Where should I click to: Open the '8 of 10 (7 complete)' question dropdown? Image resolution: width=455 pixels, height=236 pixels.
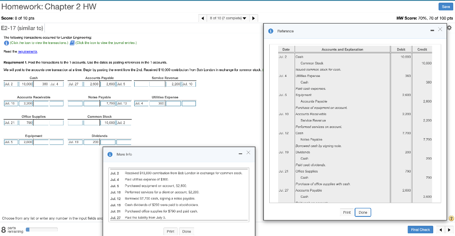tap(228, 18)
